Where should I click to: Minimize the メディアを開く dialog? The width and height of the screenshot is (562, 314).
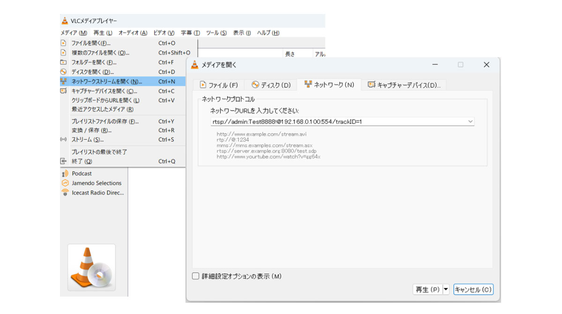[x=435, y=65]
